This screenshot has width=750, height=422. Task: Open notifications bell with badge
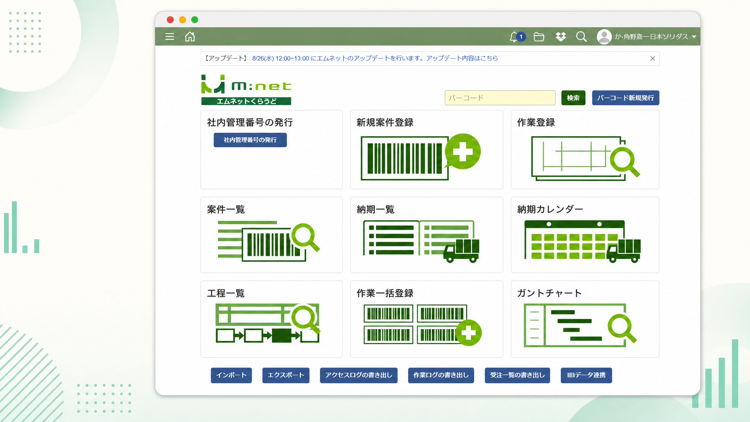pos(517,37)
